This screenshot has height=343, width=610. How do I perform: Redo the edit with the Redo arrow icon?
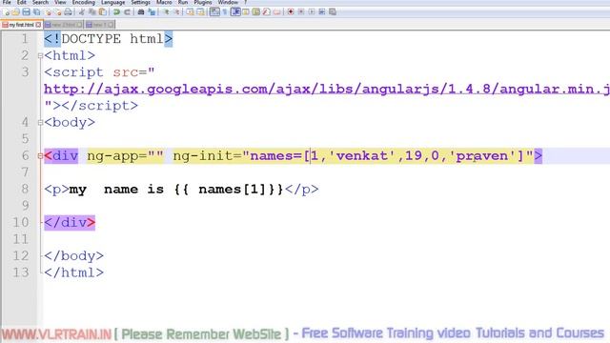(127, 12)
